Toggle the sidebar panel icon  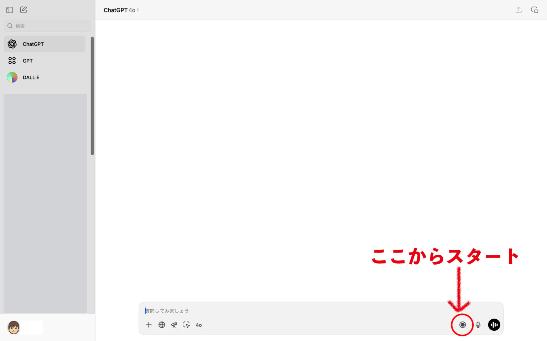[10, 10]
